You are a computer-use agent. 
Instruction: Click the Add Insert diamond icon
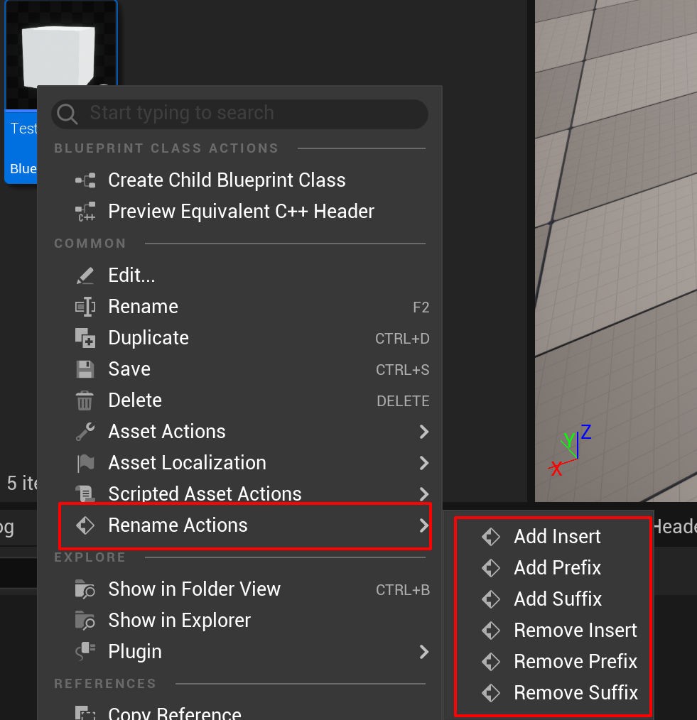point(491,536)
